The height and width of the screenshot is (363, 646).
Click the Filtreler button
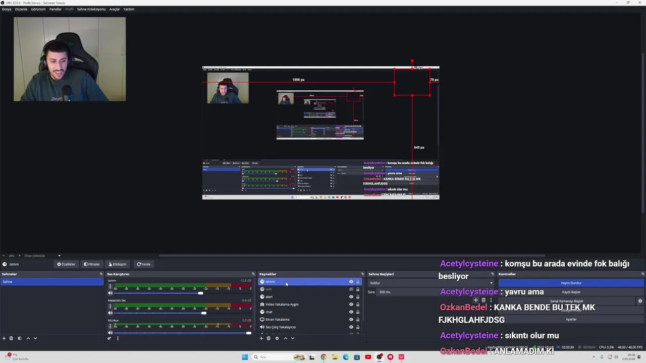point(92,264)
